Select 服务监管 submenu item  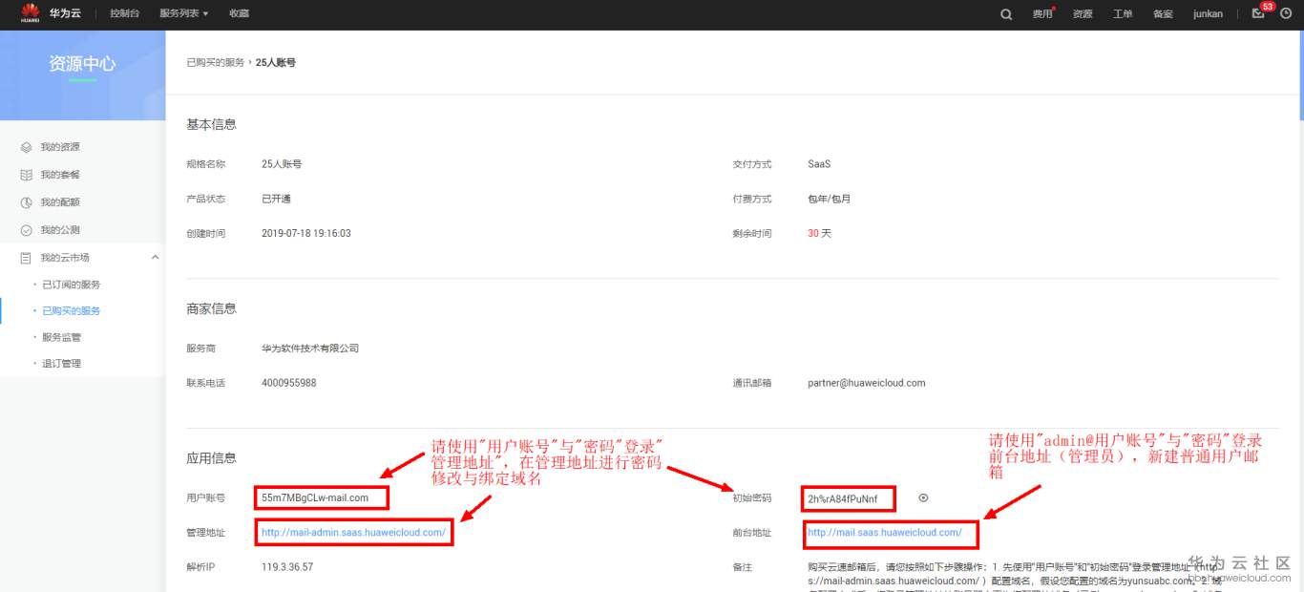coord(61,337)
